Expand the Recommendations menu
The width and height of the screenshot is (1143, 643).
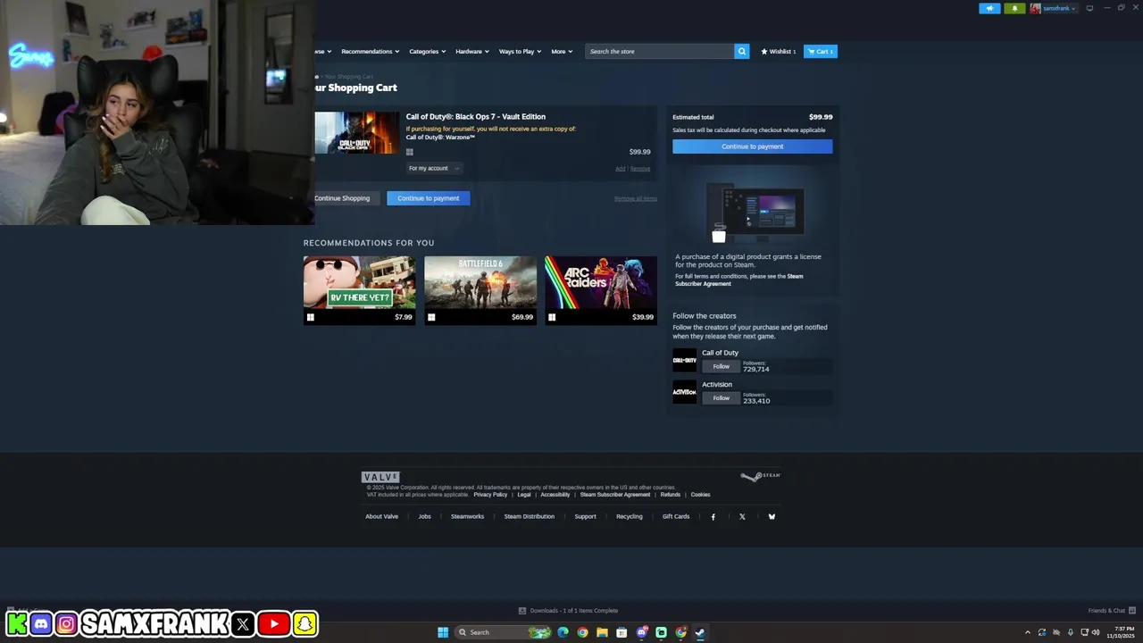tap(370, 51)
